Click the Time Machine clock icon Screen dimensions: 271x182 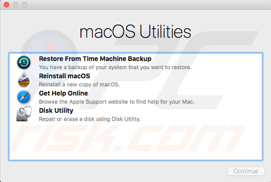pyautogui.click(x=24, y=62)
